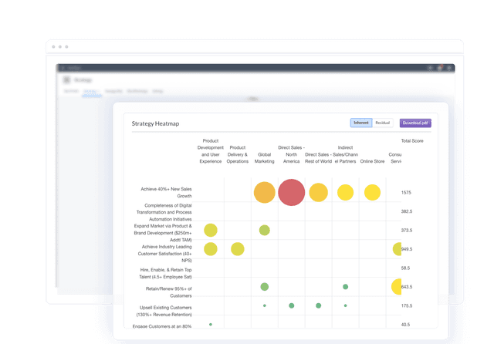Click the 'Online Store' column header
The image size is (494, 344).
pyautogui.click(x=372, y=161)
